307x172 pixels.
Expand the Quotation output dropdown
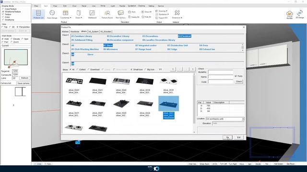162,14
